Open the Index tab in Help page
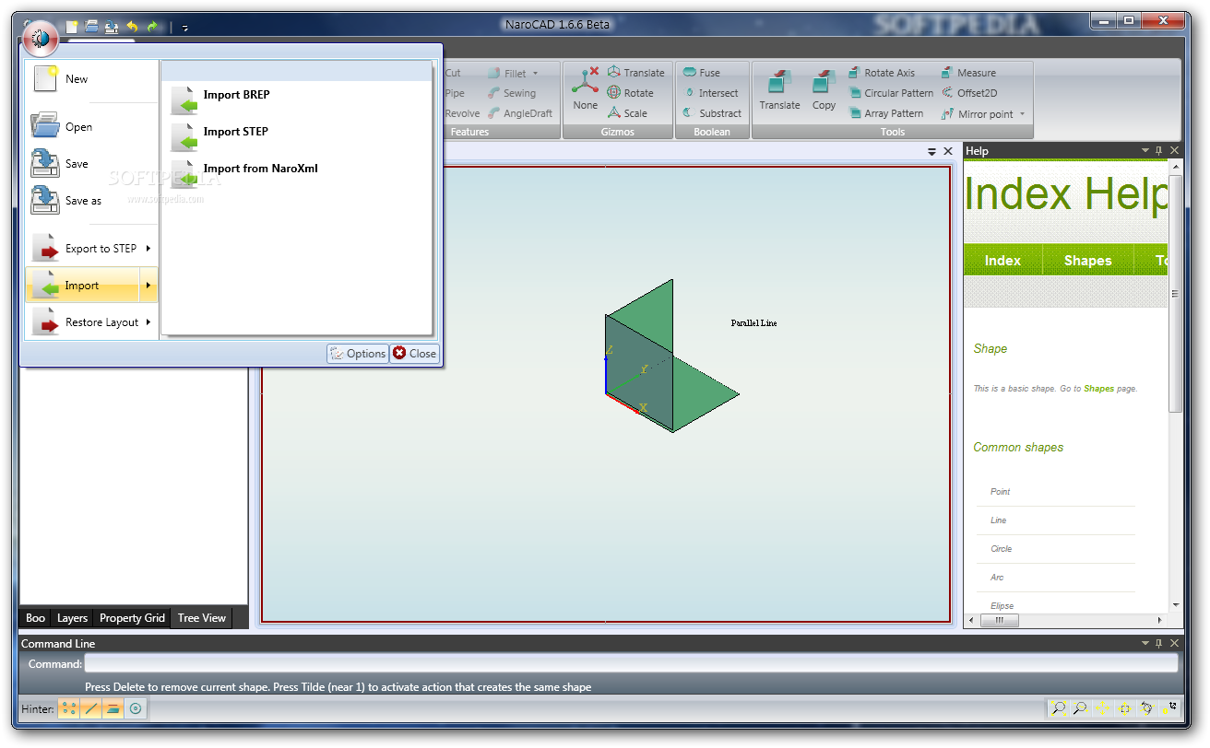The height and width of the screenshot is (748, 1210). pyautogui.click(x=1002, y=261)
